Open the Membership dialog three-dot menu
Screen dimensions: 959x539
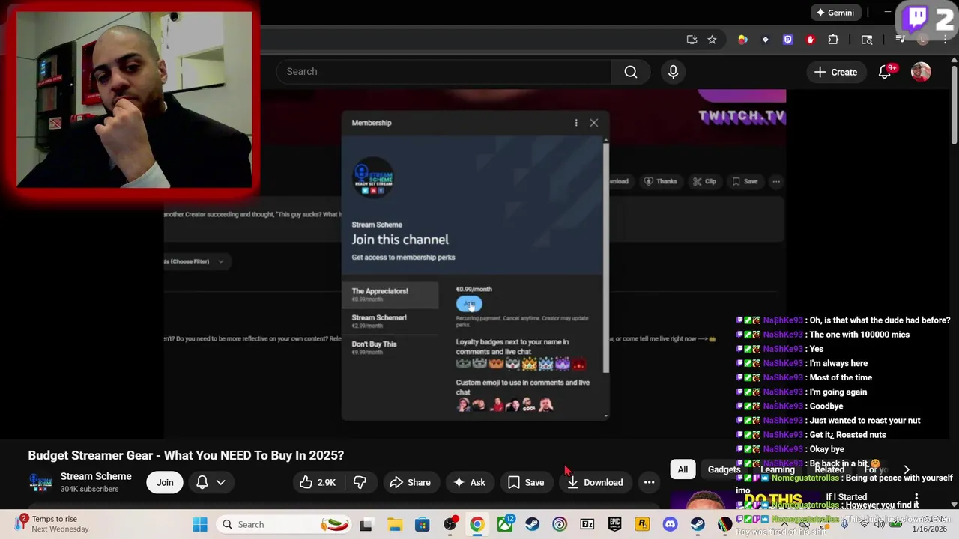(576, 123)
